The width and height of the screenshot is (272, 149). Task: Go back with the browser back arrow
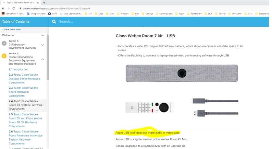coord(3,8)
